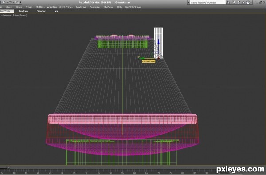Image resolution: width=266 pixels, height=175 pixels.
Task: Open the Group menu
Action: tap(9, 7)
